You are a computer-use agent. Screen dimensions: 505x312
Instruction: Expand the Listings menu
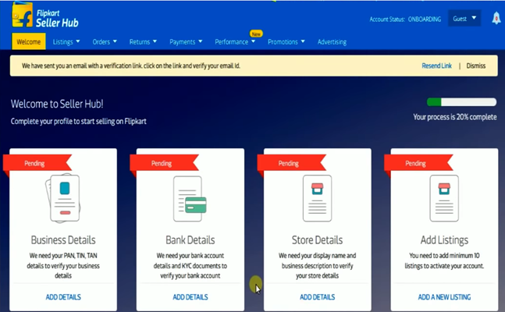tap(66, 42)
